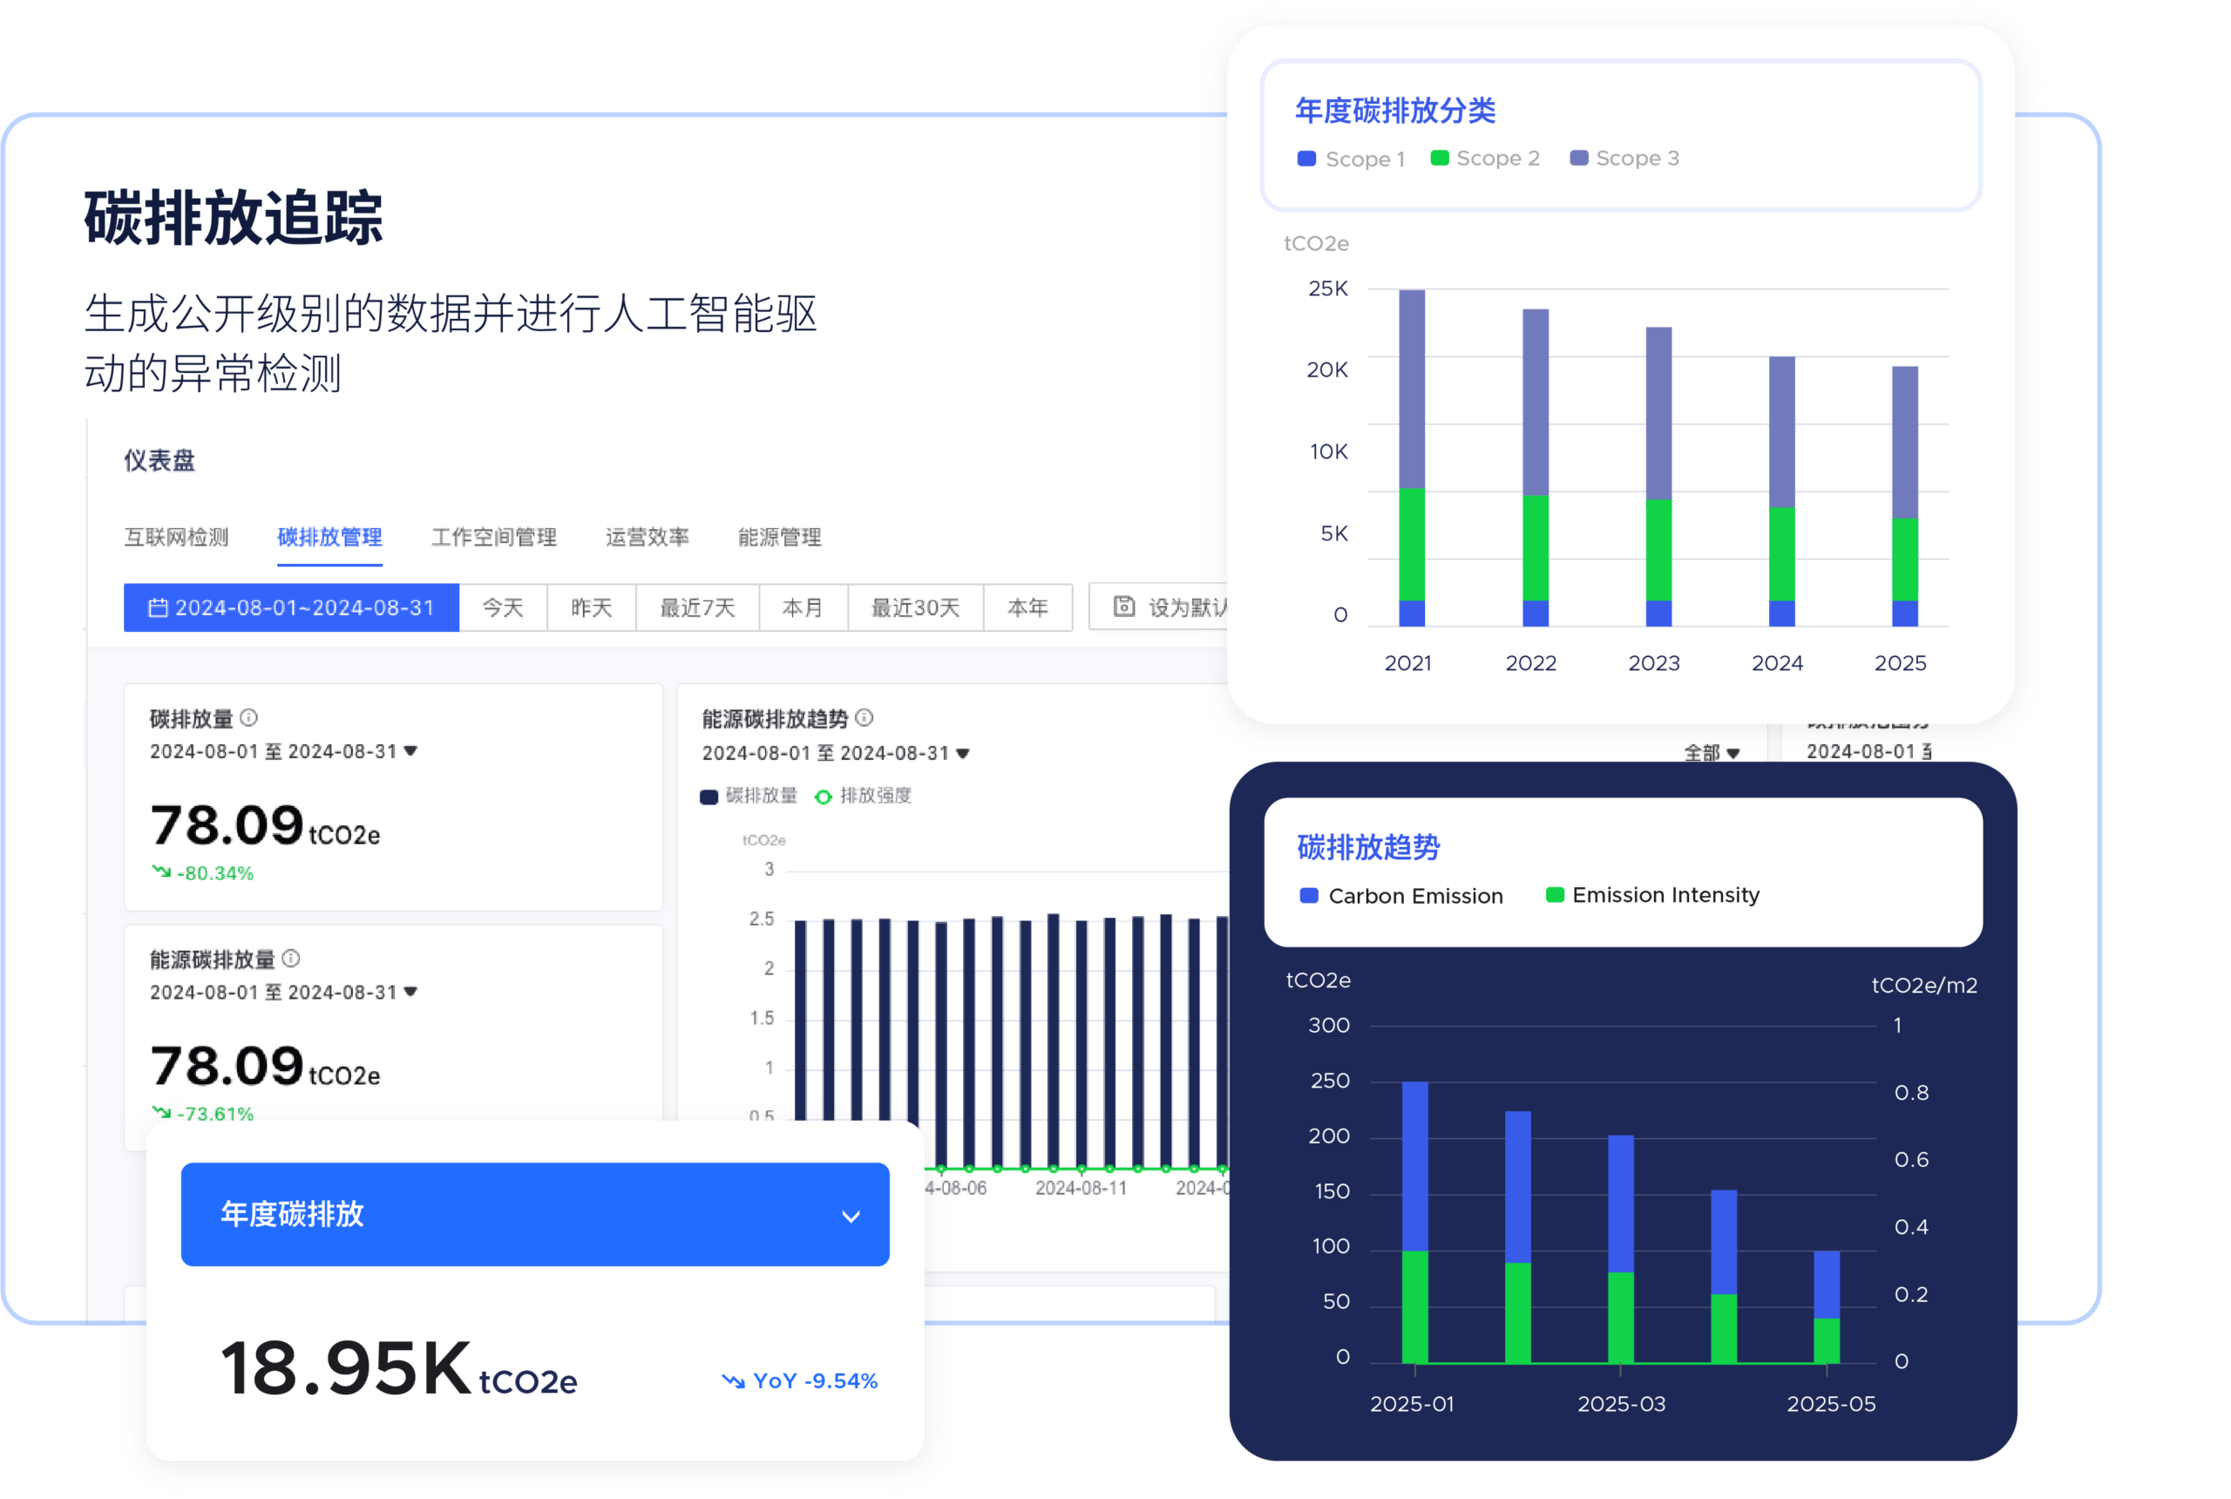
Task: Click the YoY downward trend arrow icon
Action: 733,1380
